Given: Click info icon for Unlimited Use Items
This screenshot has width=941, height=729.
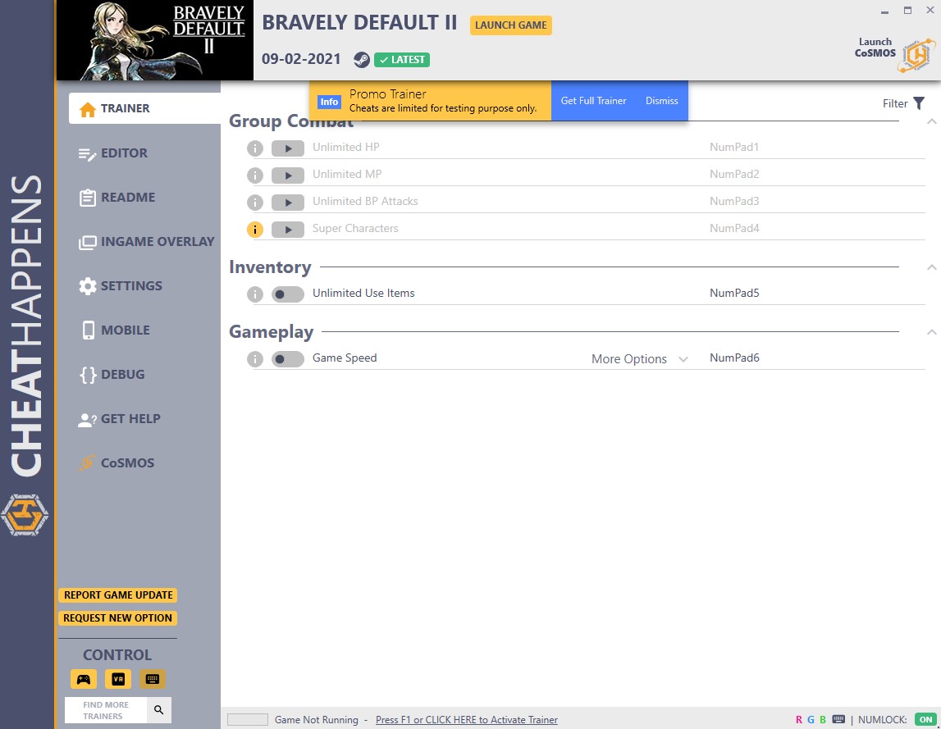Looking at the screenshot, I should point(255,294).
